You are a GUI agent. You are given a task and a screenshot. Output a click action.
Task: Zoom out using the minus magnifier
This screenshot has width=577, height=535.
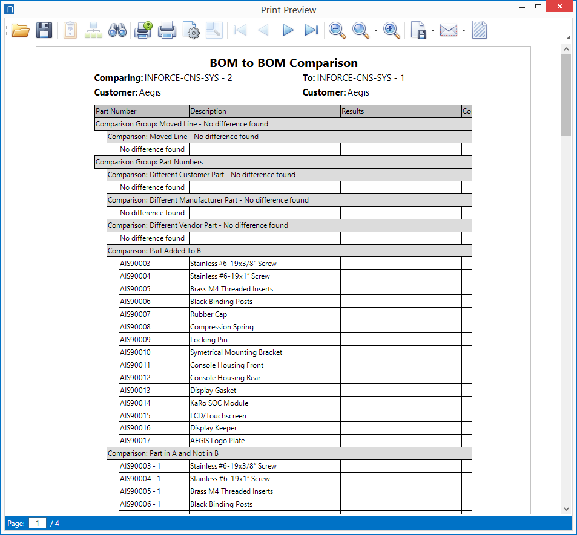tap(337, 30)
